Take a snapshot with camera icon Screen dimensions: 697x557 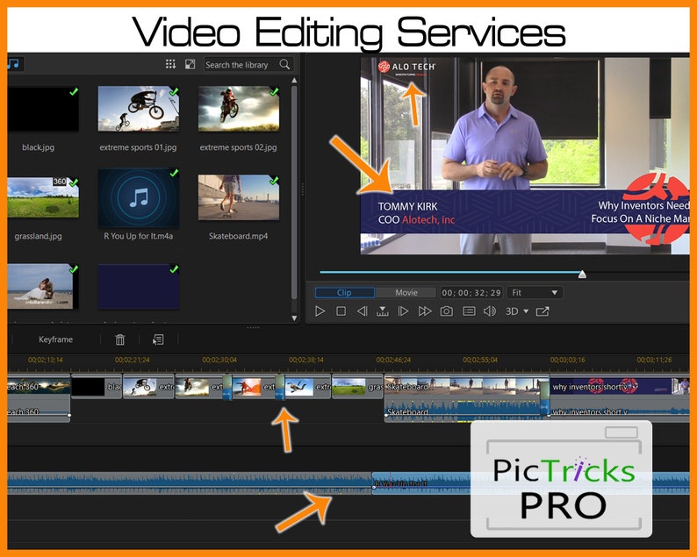(x=446, y=311)
